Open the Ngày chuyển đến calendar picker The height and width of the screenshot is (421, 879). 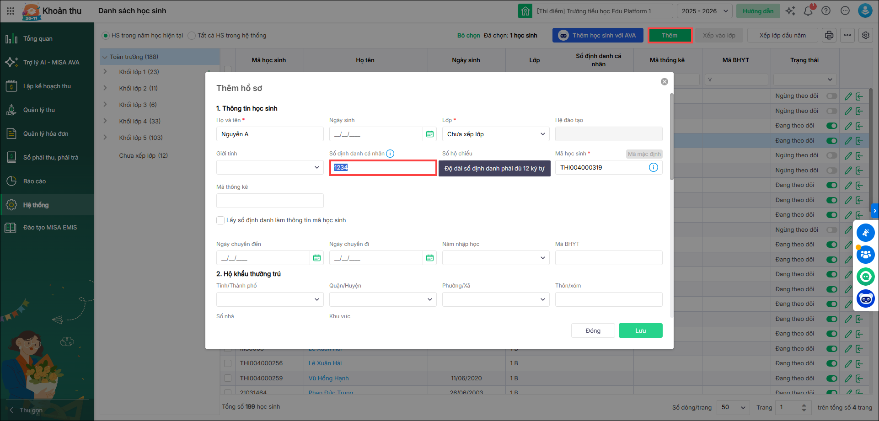(x=316, y=258)
